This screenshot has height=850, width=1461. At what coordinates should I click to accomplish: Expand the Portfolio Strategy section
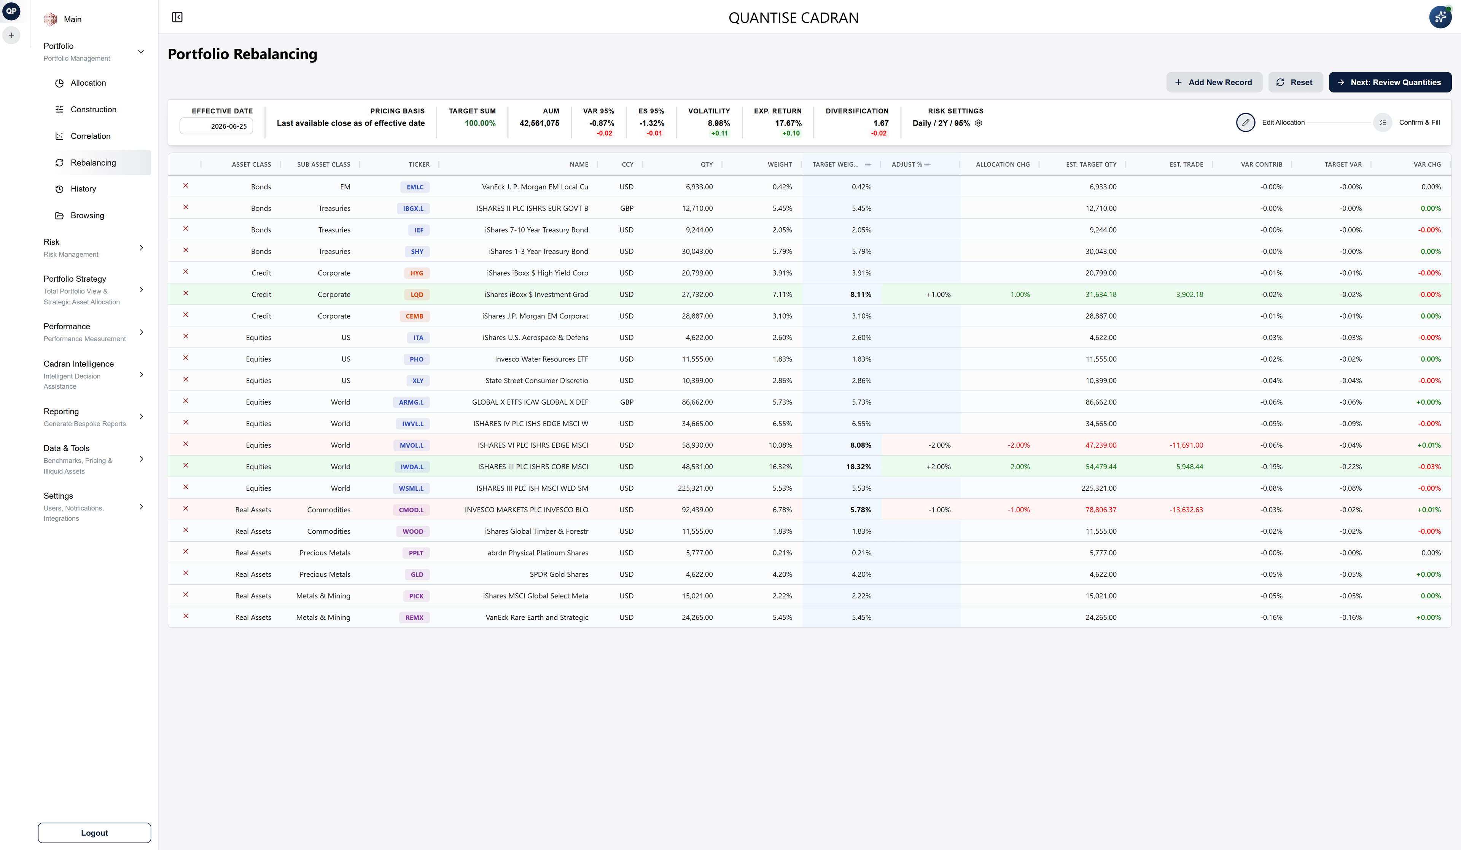141,290
